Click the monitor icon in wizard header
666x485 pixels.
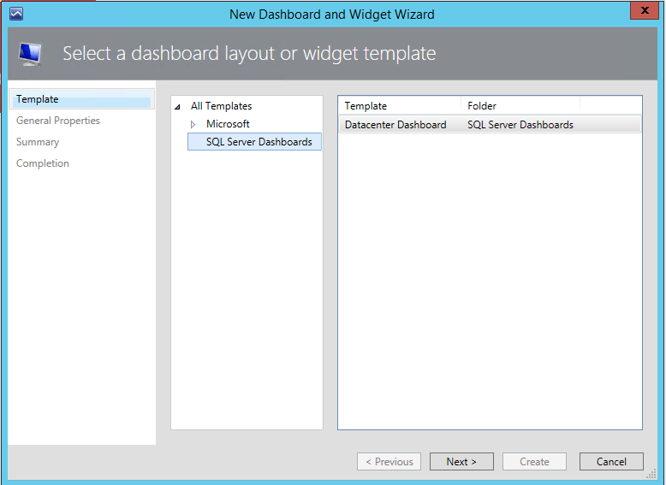(30, 54)
